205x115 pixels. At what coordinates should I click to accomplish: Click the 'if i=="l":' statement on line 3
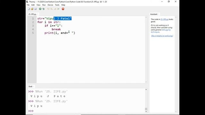(53, 26)
